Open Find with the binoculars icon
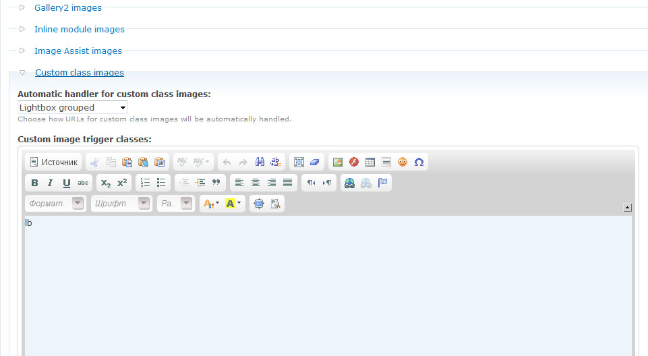Screen dimensions: 648x356 point(260,162)
